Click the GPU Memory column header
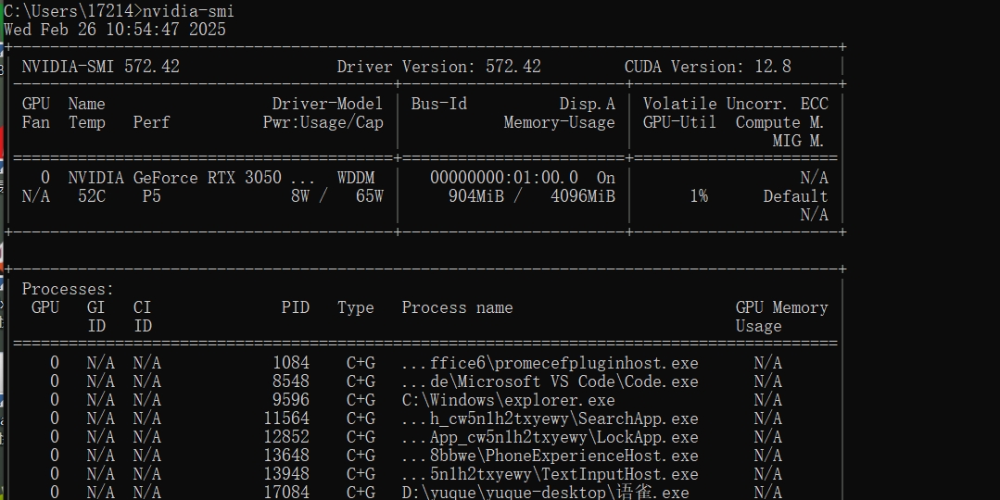This screenshot has width=1000, height=500. click(x=782, y=307)
